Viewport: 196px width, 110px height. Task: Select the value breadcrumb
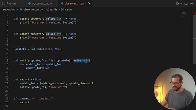(68, 9)
